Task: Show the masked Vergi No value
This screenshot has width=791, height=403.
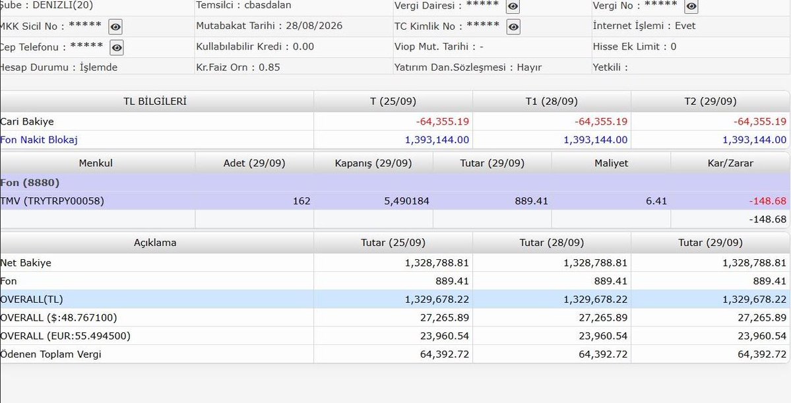Action: [x=691, y=7]
